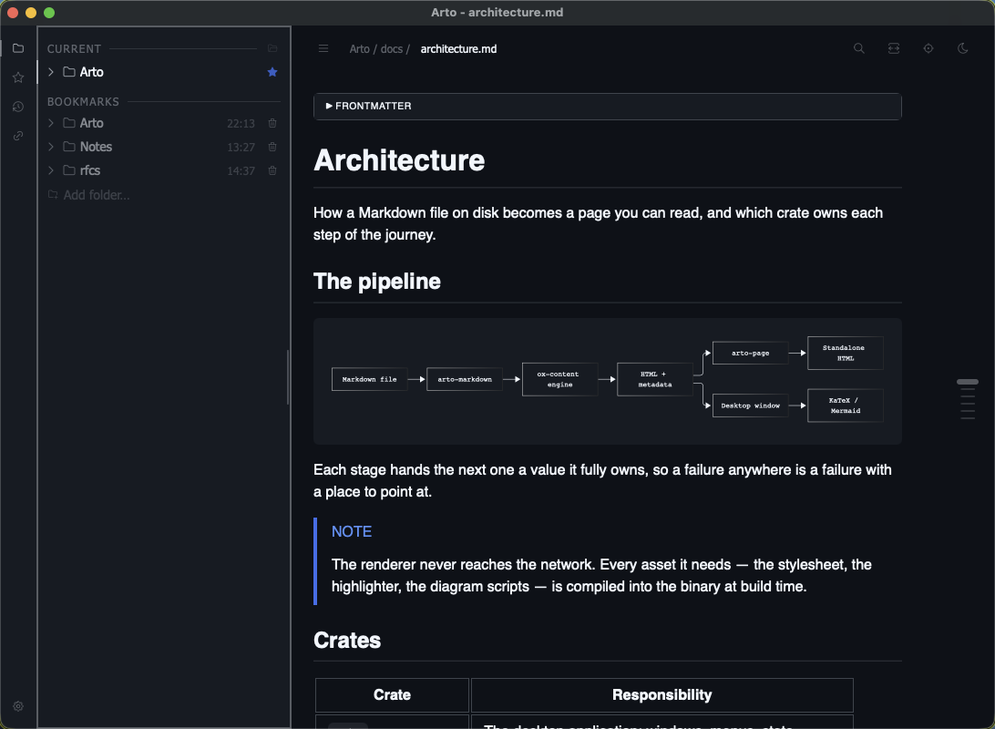995x729 pixels.
Task: Click the 'Crates' section heading
Action: (347, 641)
